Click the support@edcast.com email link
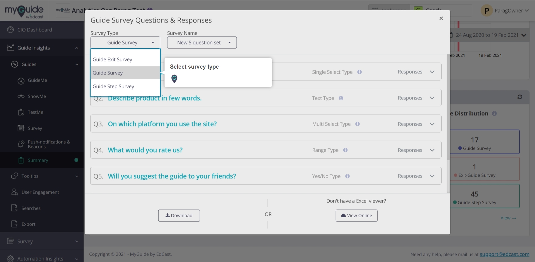 click(505, 254)
